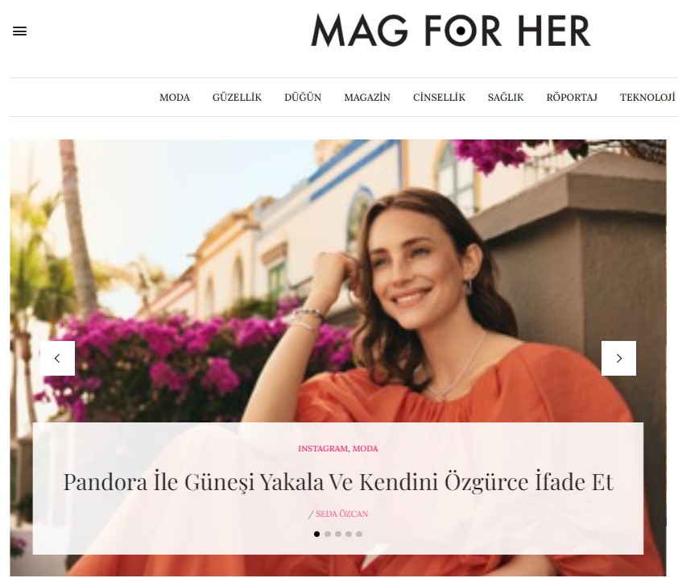This screenshot has width=678, height=578.
Task: Open author SEDA ÖZCAN link
Action: click(x=341, y=514)
